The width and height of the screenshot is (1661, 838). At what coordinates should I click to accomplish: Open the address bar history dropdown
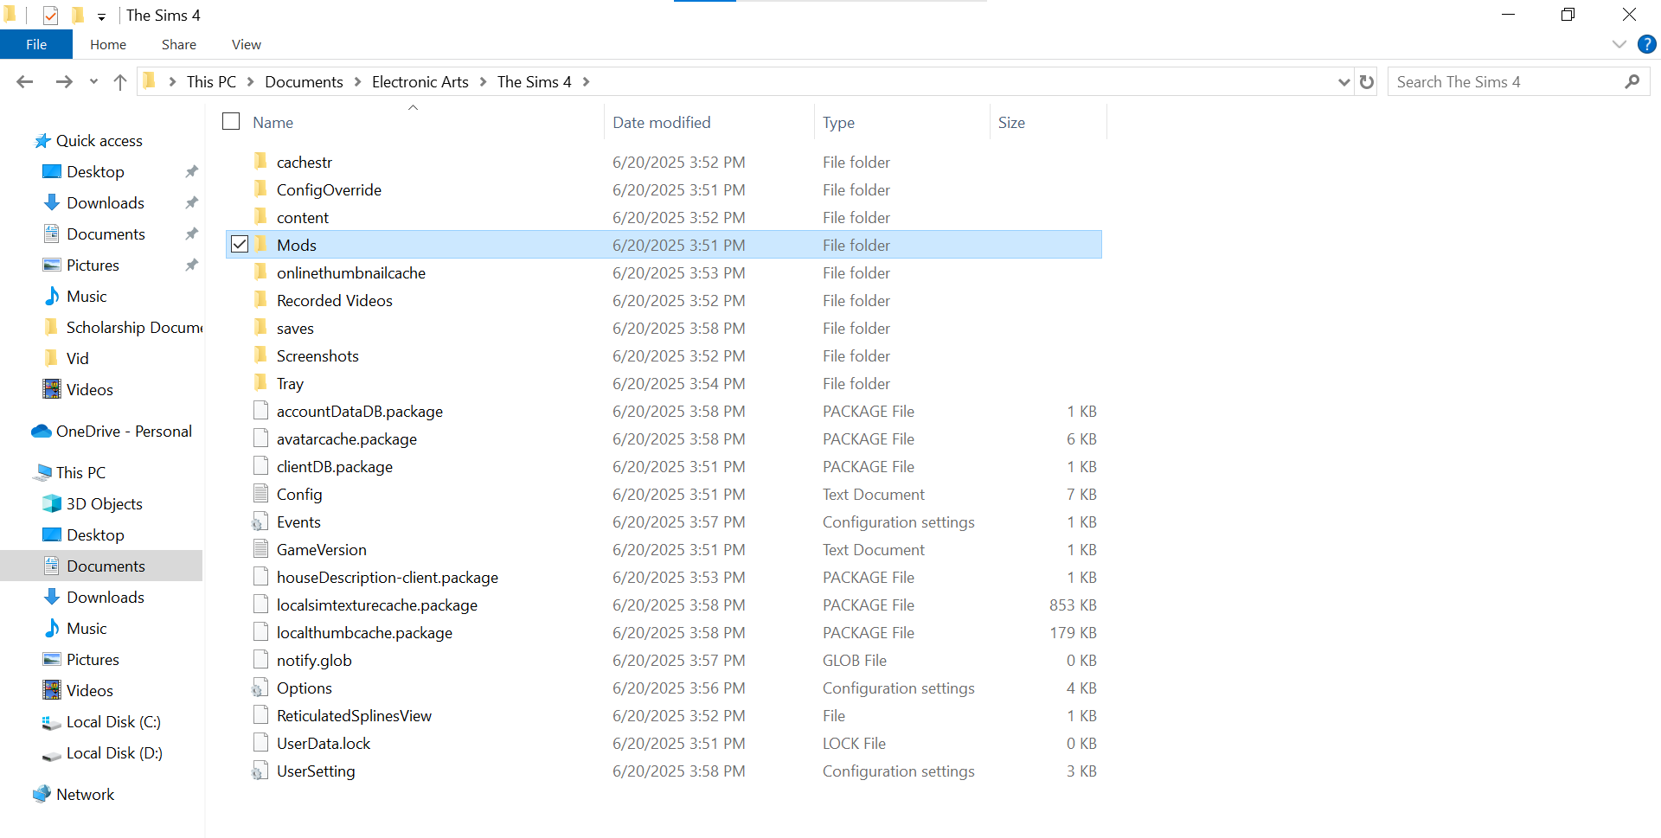[1343, 81]
